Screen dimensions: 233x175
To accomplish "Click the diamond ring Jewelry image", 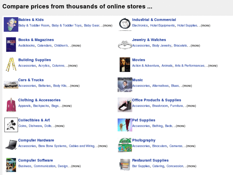I will pos(125,44).
